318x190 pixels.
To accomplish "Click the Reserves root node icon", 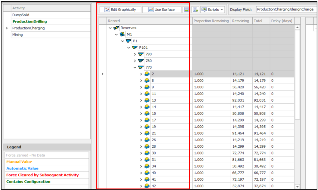I will [116, 28].
